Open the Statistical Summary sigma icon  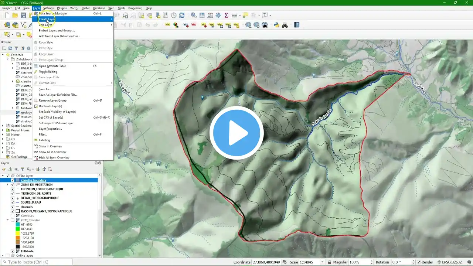coord(226,15)
